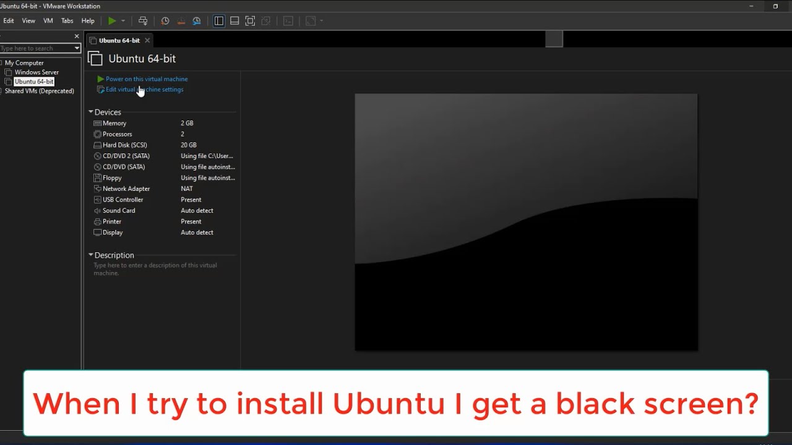Open the library search dropdown arrow
Screen dimensions: 792x445
[x=77, y=48]
